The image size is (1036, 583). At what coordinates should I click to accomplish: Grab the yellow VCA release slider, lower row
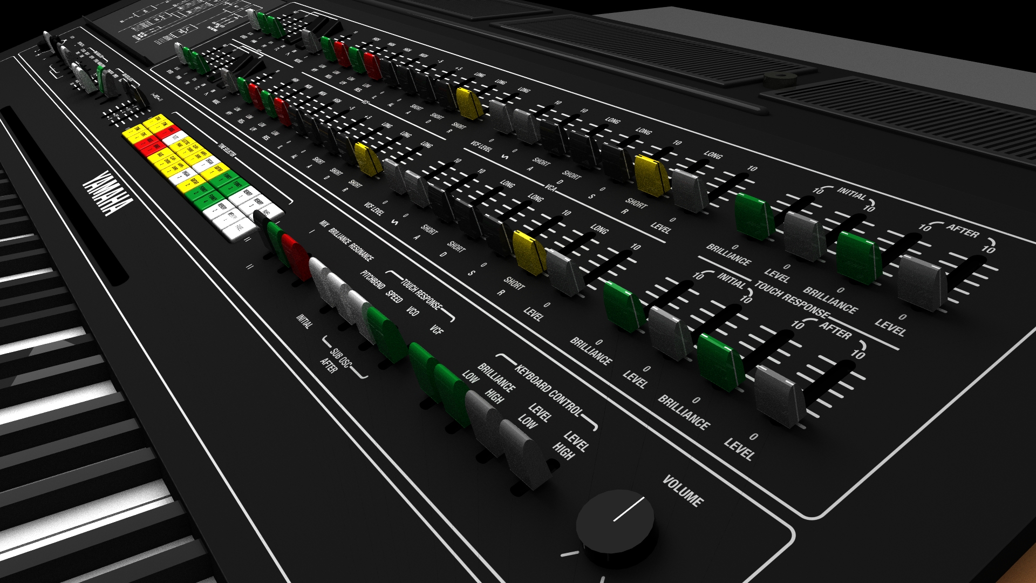(x=529, y=252)
